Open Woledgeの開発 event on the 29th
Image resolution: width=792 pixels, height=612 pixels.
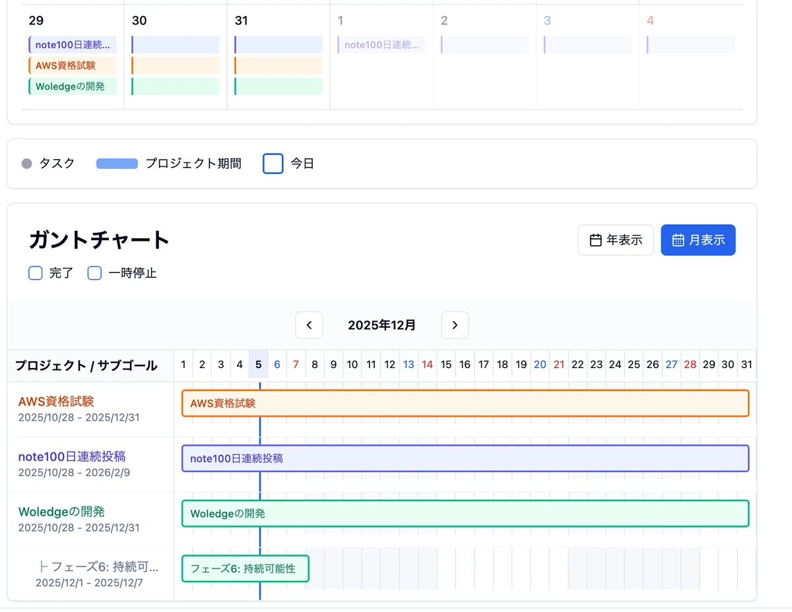(x=73, y=86)
